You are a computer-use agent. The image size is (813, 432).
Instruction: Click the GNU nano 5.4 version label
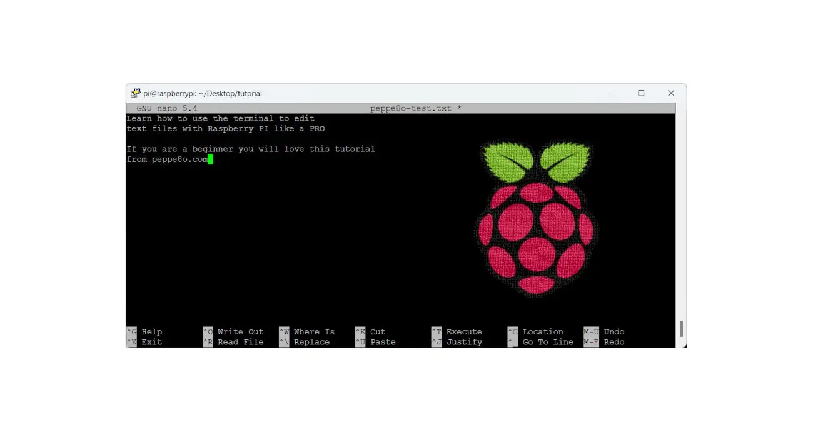click(x=166, y=108)
